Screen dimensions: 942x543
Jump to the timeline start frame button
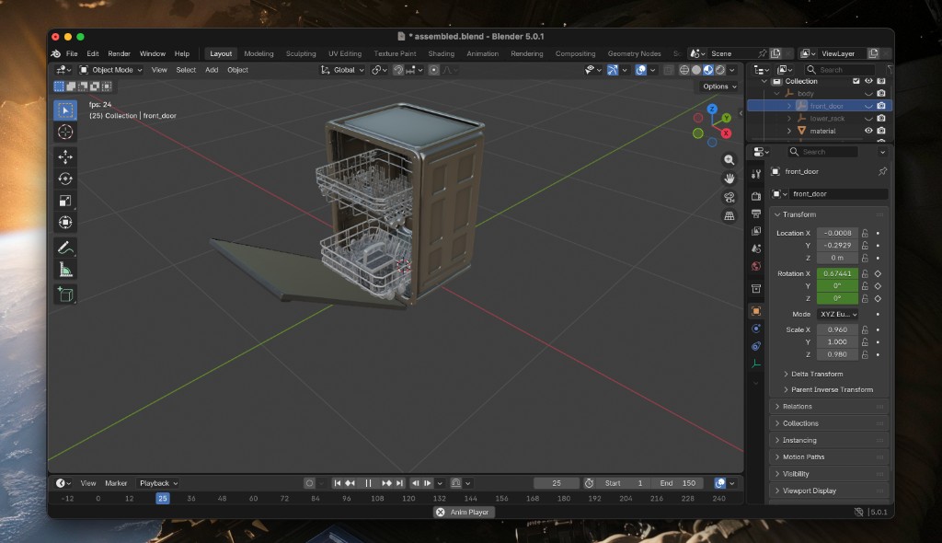coord(337,483)
